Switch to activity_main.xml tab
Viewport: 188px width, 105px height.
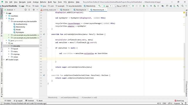[49, 10]
